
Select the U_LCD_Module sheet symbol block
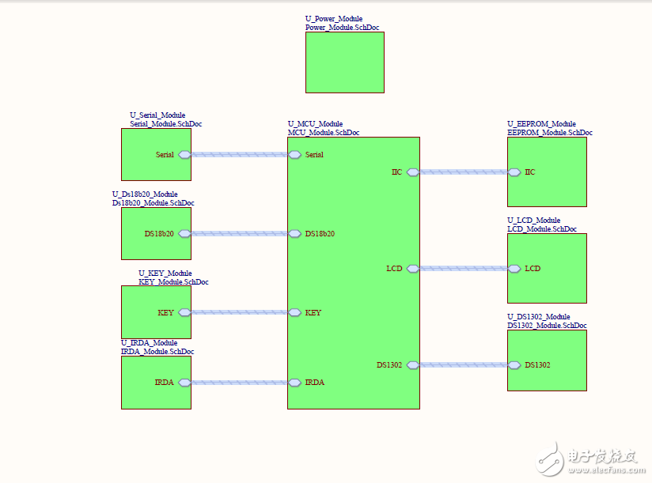click(x=547, y=268)
